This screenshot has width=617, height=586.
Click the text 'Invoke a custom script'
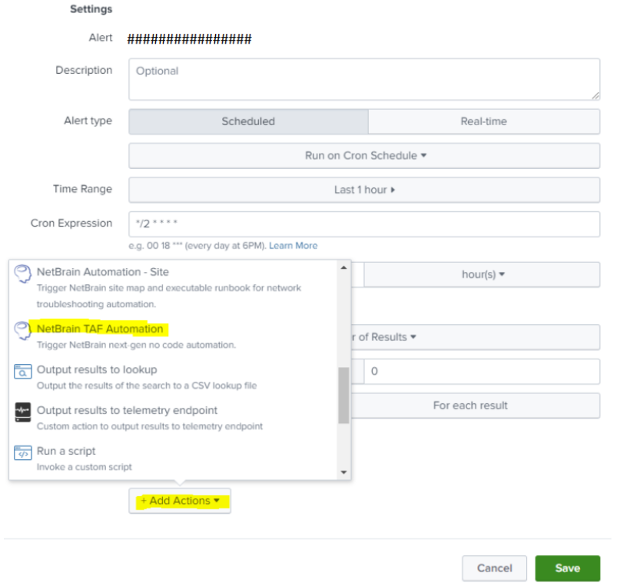point(85,467)
